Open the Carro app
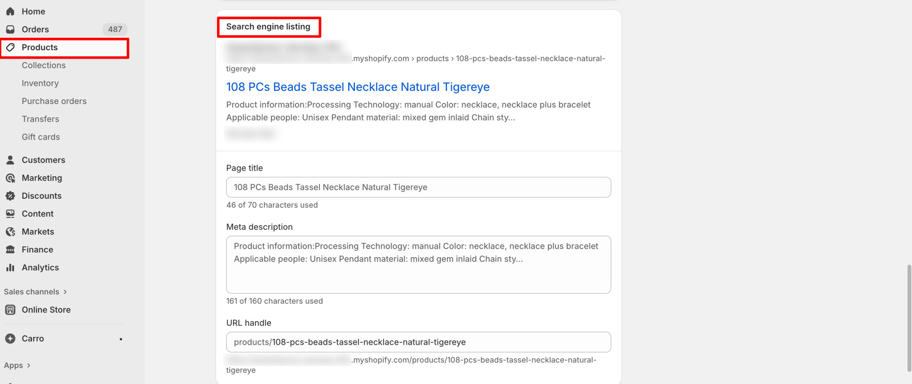 32,338
